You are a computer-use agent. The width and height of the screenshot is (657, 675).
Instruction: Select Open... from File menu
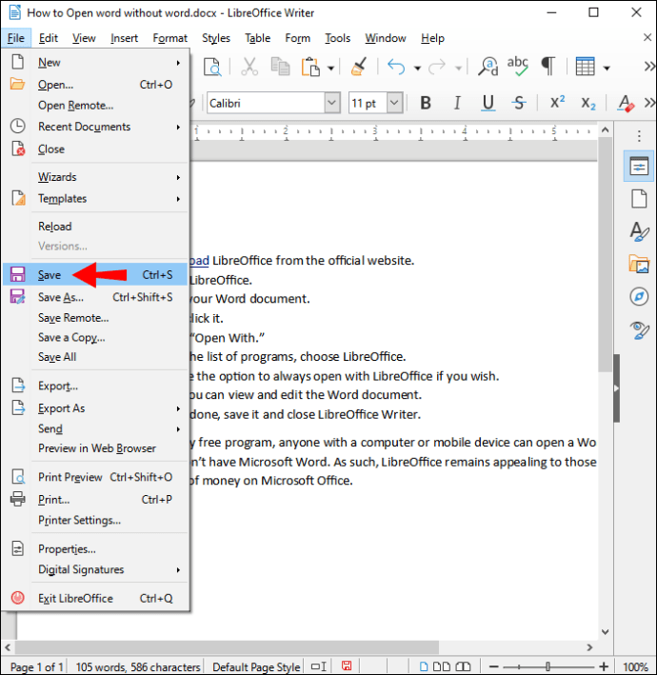pos(95,85)
